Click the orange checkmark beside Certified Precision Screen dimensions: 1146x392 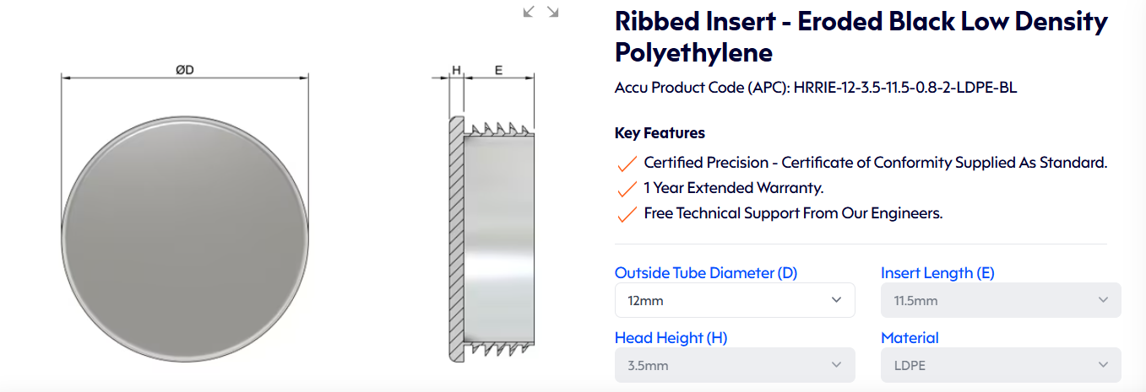coord(627,163)
